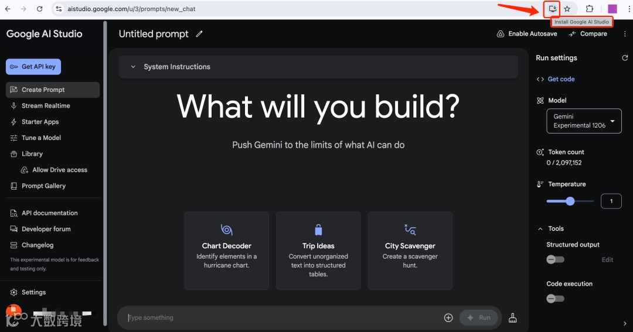Click the Trip Ideas luggage icon

[318, 230]
